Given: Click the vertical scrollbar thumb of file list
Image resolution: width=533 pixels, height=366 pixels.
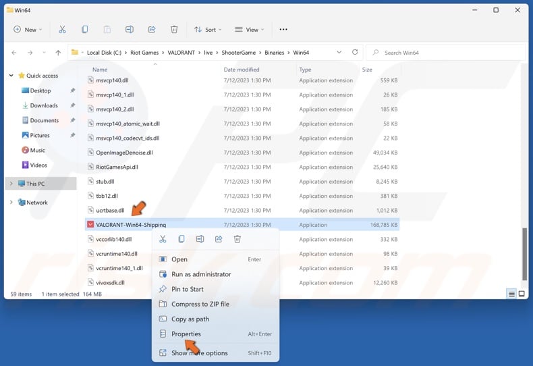Looking at the screenshot, I should point(524,254).
